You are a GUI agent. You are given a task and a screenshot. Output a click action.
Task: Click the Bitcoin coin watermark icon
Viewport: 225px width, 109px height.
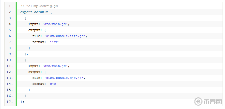(x=197, y=102)
